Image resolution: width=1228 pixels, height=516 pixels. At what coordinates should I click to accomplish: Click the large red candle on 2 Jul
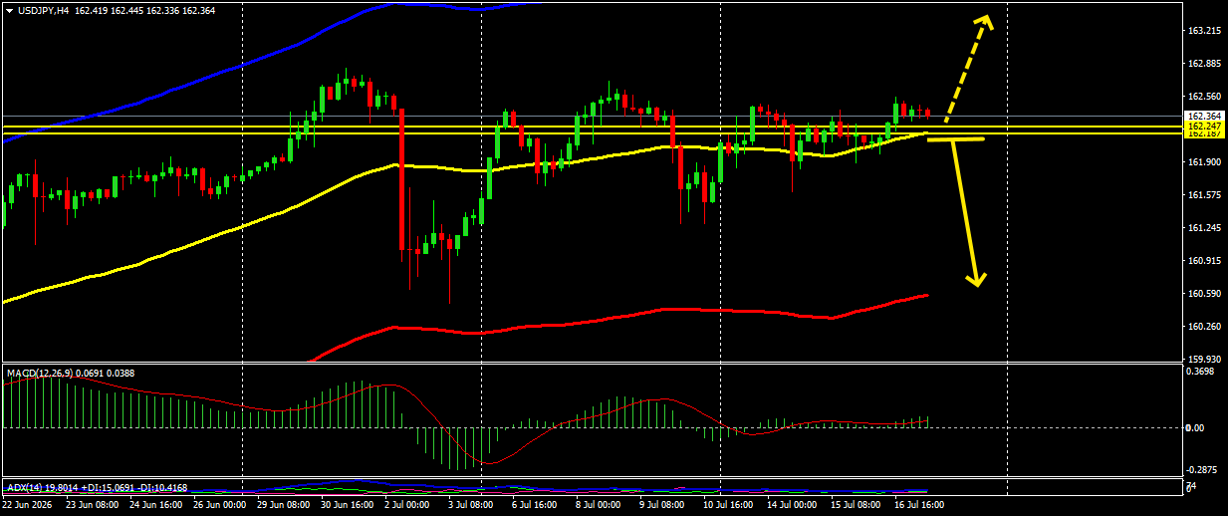click(401, 179)
